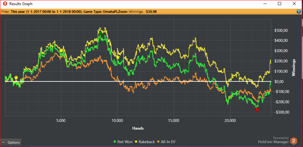Click the first yellow star near graph start
Viewport: 303px width, 147px height.
click(16, 78)
